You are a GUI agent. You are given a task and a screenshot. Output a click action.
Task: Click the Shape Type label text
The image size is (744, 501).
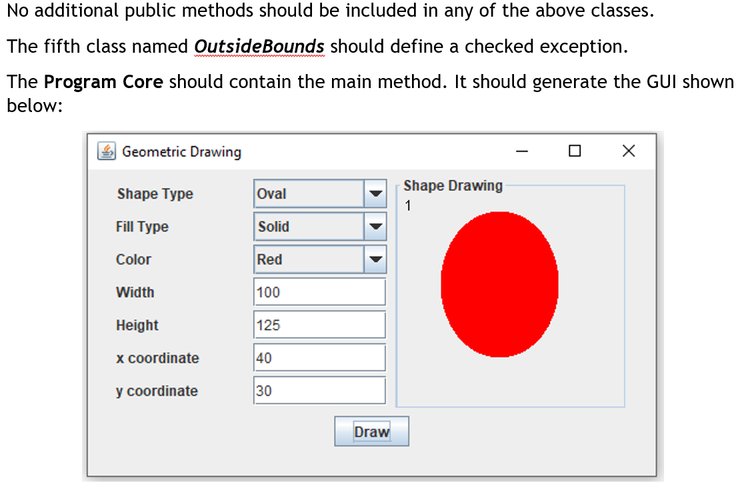coord(155,193)
